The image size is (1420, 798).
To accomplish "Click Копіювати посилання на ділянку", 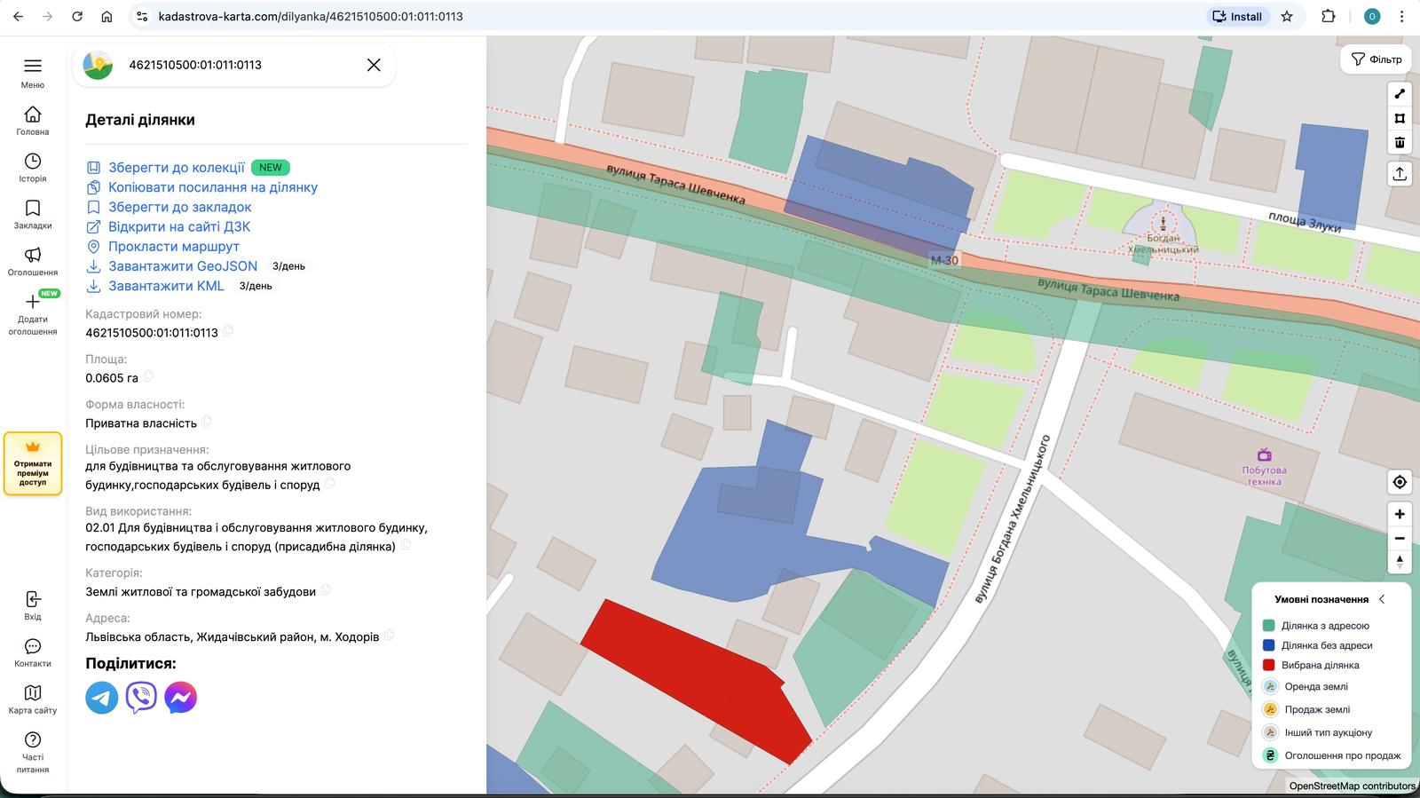I will [x=212, y=187].
